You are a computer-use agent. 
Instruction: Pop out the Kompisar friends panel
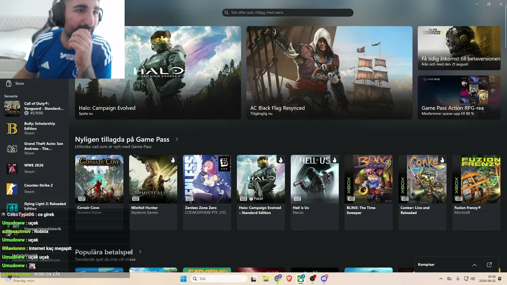[x=489, y=265]
